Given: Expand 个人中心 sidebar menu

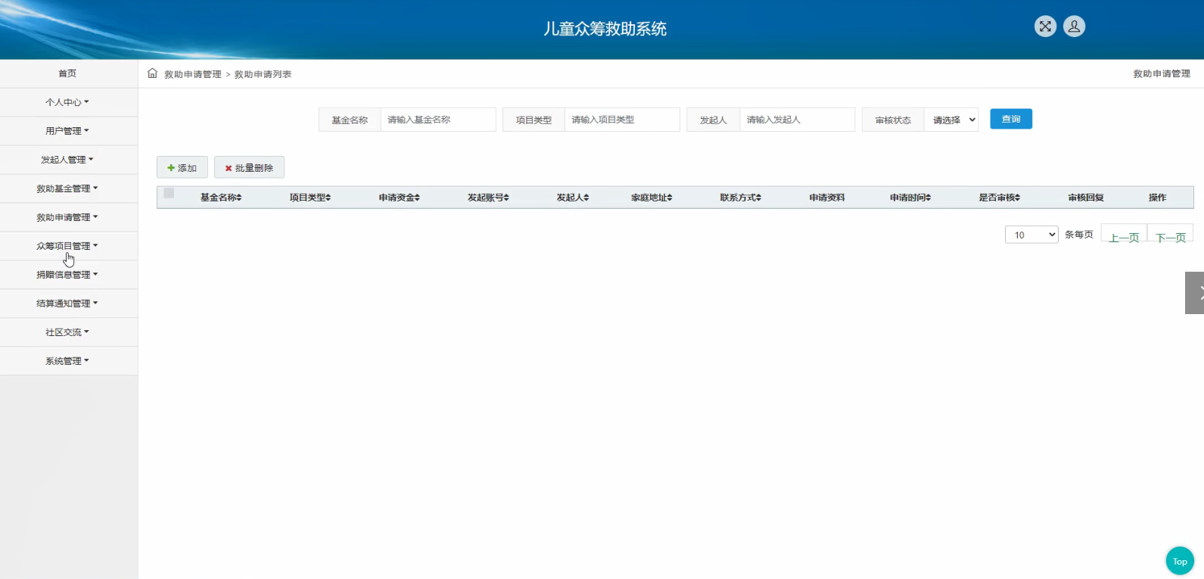Looking at the screenshot, I should point(69,102).
